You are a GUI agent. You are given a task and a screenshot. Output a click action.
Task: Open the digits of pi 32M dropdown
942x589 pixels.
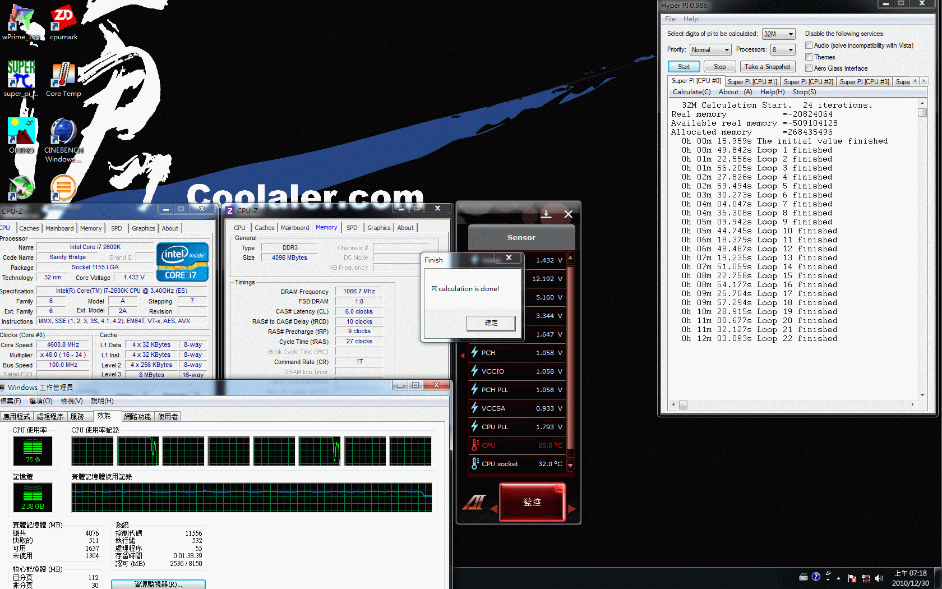[x=779, y=34]
